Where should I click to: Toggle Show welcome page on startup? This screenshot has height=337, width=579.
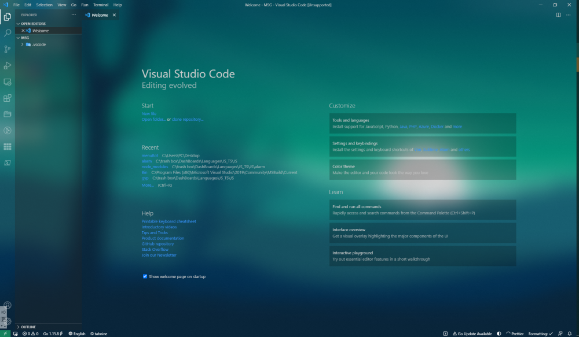click(145, 276)
